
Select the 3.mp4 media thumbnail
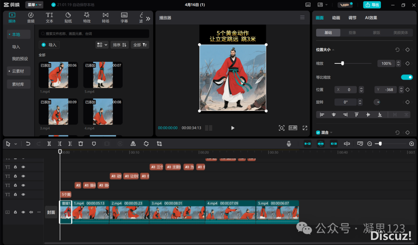58,112
